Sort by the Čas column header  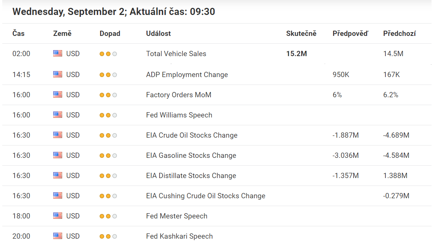point(18,34)
